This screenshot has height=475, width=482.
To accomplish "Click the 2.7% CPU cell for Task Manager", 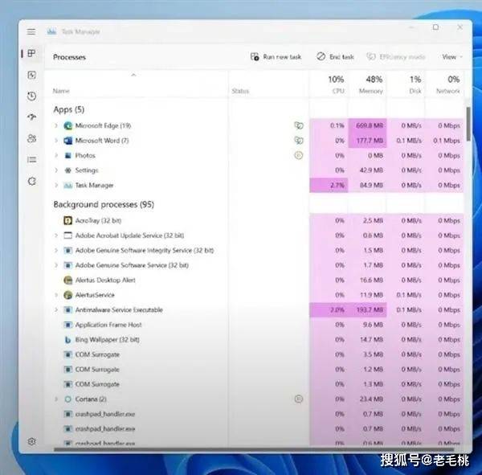I will point(329,185).
